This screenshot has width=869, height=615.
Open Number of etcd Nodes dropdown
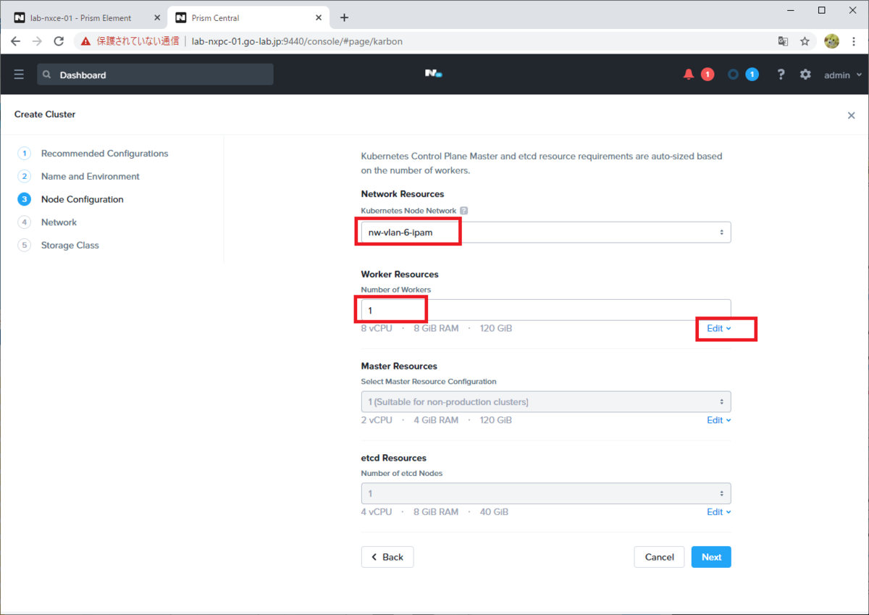(x=546, y=493)
